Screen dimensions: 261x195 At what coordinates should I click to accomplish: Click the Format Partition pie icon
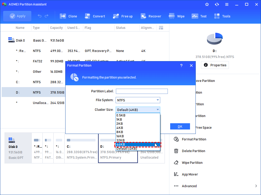coord(176,139)
